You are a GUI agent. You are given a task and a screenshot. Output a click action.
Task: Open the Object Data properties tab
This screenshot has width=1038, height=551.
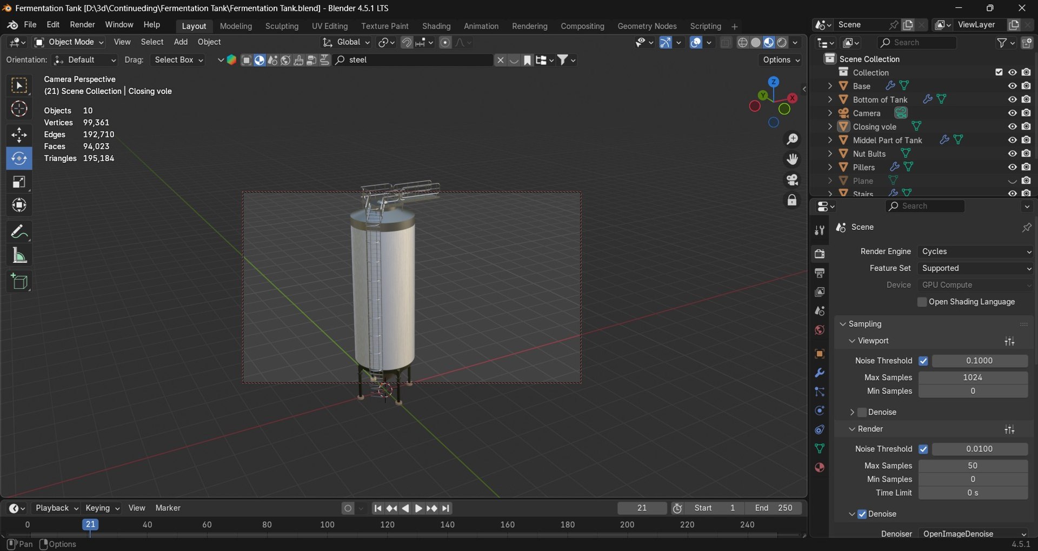(x=820, y=449)
